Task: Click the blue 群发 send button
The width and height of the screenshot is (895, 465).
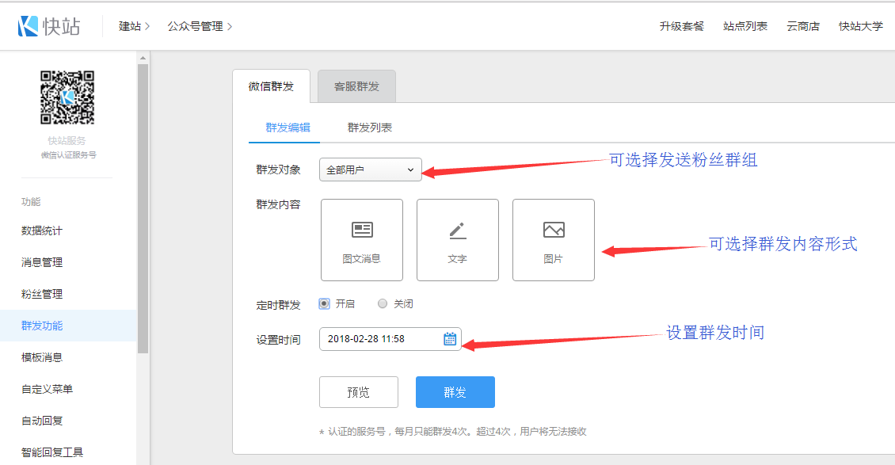Action: 455,392
